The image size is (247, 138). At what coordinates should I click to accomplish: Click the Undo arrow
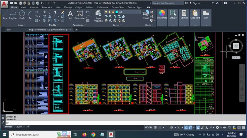click(42, 3)
